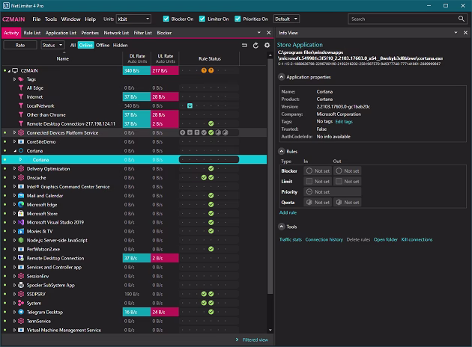This screenshot has width=472, height=347.
Task: Click the refresh icon in Activity toolbar
Action: coord(255,46)
